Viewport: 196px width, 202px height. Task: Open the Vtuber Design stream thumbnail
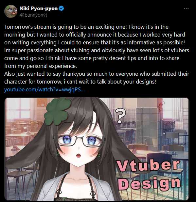(97, 149)
